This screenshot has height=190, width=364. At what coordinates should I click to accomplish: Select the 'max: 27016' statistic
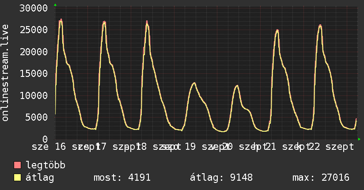321,178
